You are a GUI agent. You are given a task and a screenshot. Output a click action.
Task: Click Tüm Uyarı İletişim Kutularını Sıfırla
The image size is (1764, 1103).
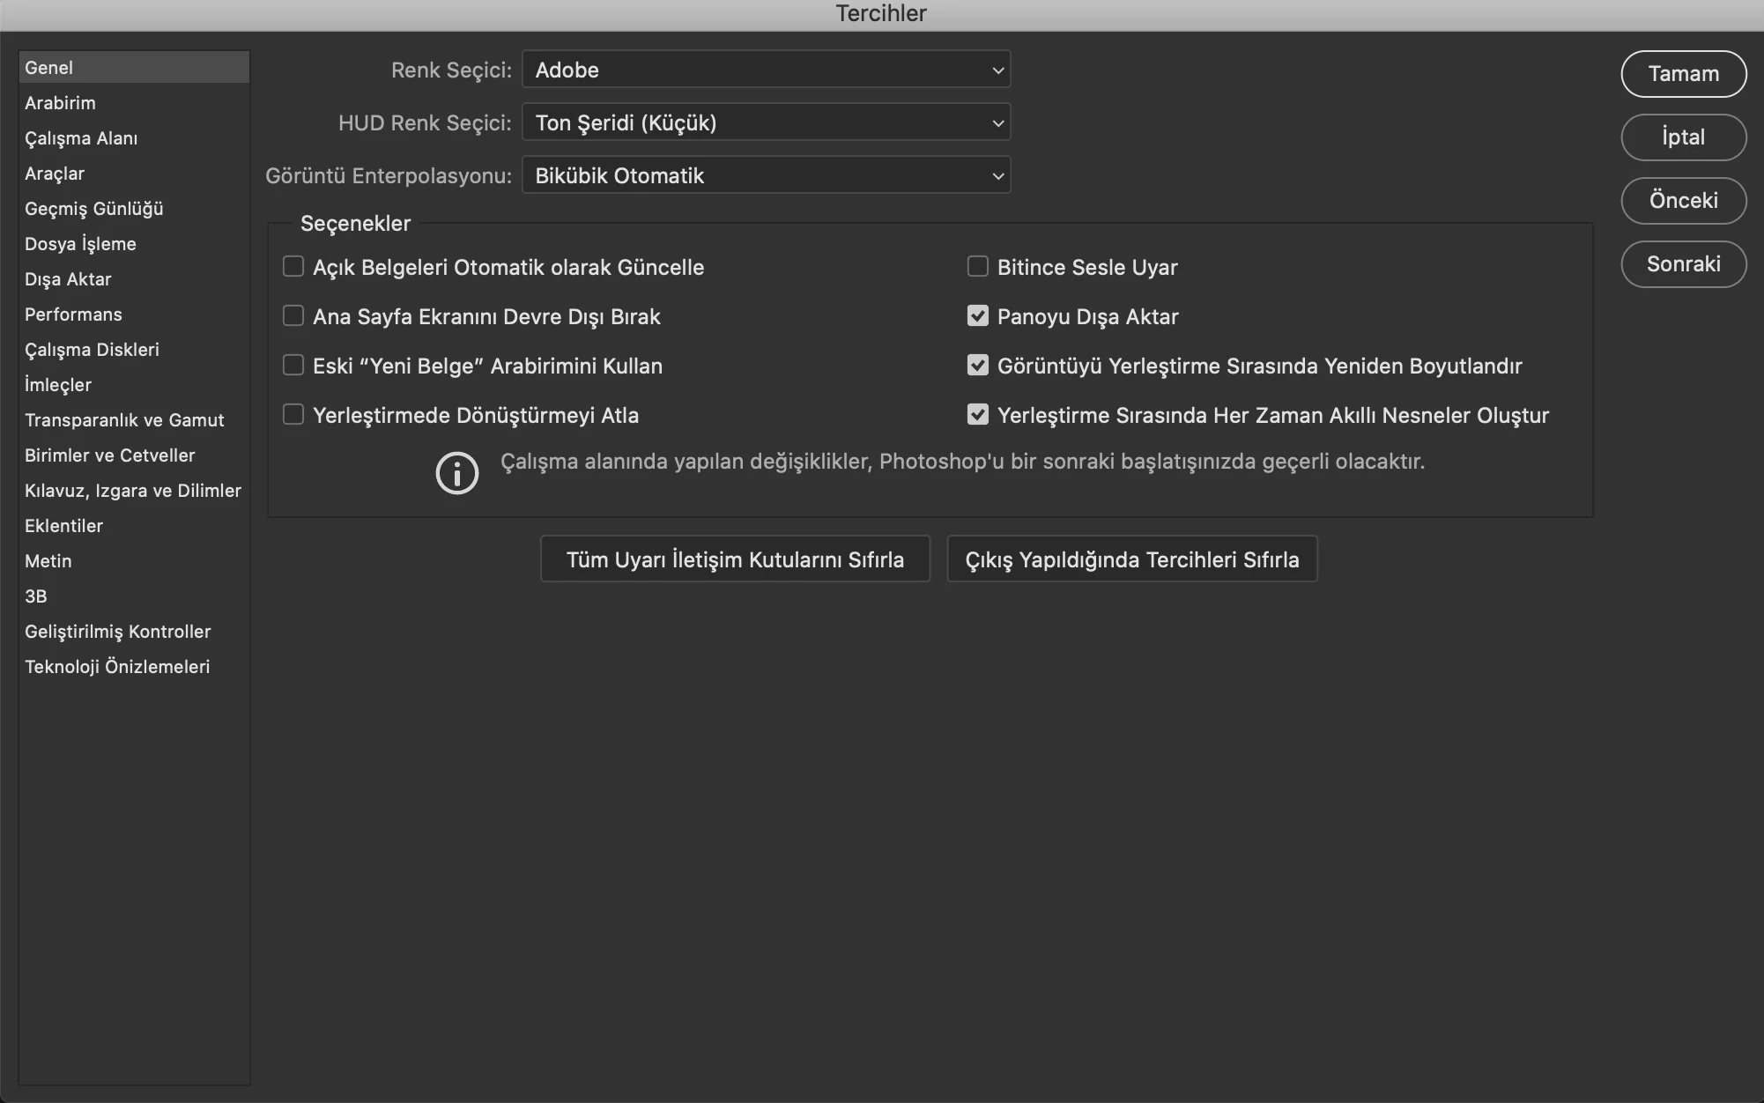coord(735,559)
